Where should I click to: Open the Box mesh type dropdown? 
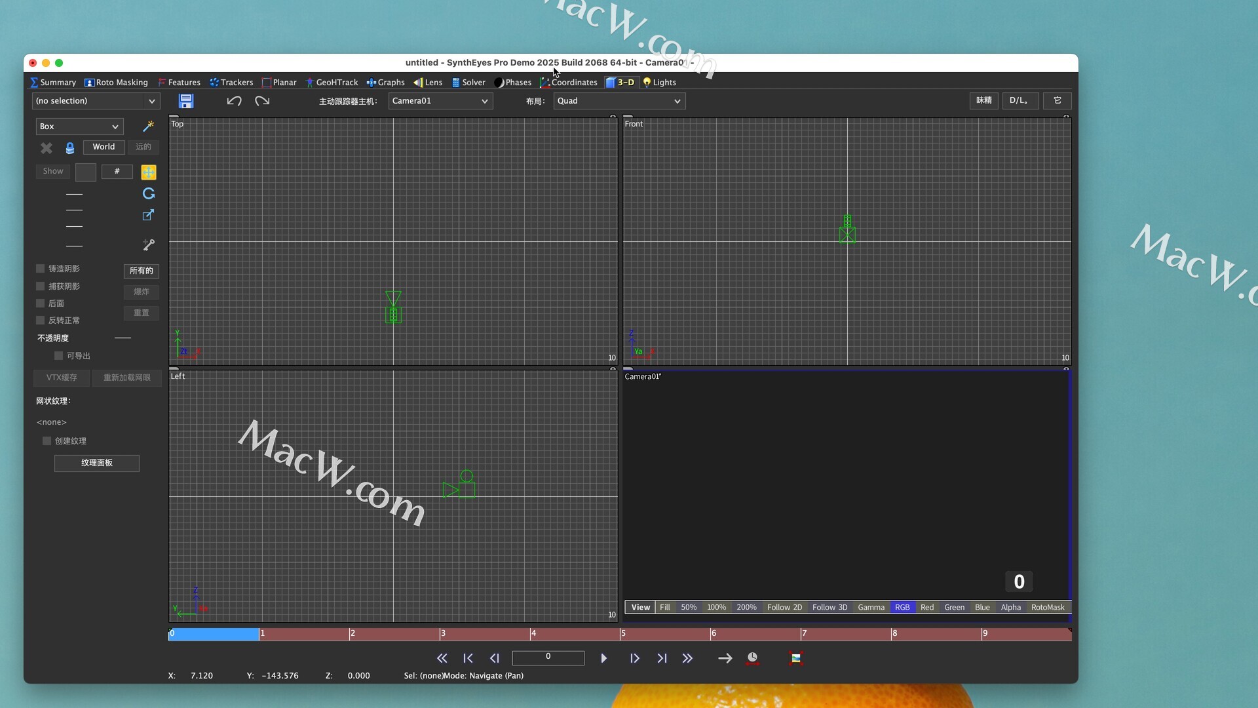click(79, 127)
